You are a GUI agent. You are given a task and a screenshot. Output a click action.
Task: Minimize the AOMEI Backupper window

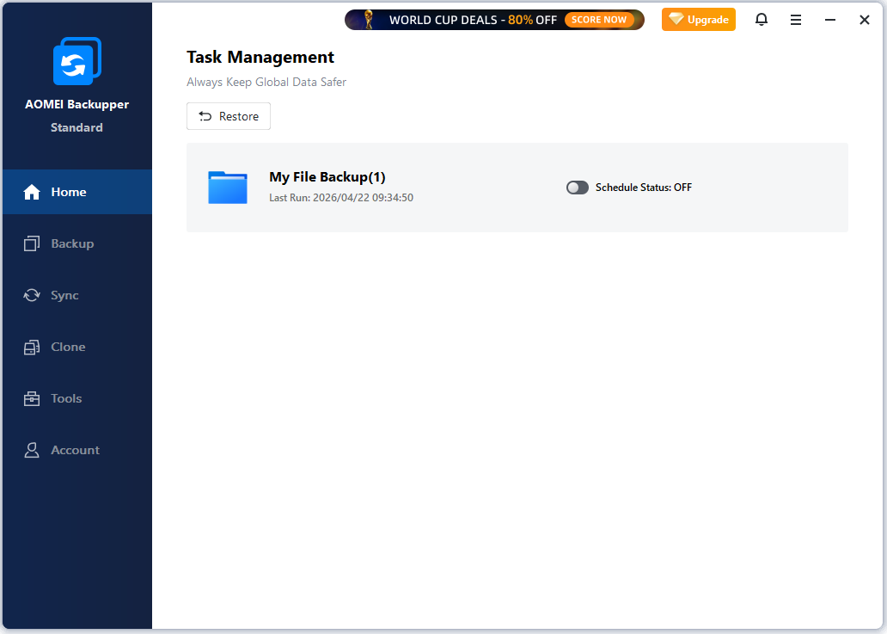click(830, 20)
